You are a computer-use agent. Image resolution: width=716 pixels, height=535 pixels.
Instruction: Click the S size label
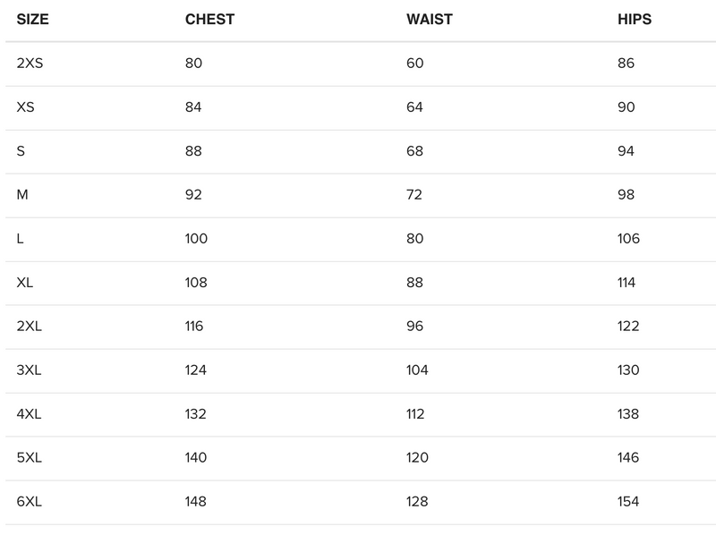[21, 151]
